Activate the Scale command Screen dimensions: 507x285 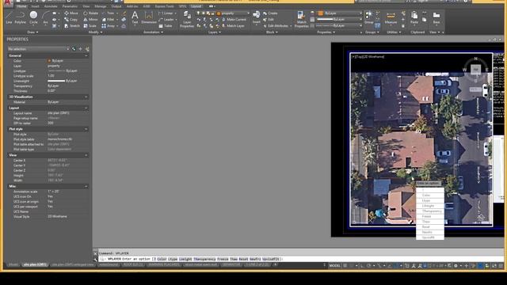click(x=90, y=25)
